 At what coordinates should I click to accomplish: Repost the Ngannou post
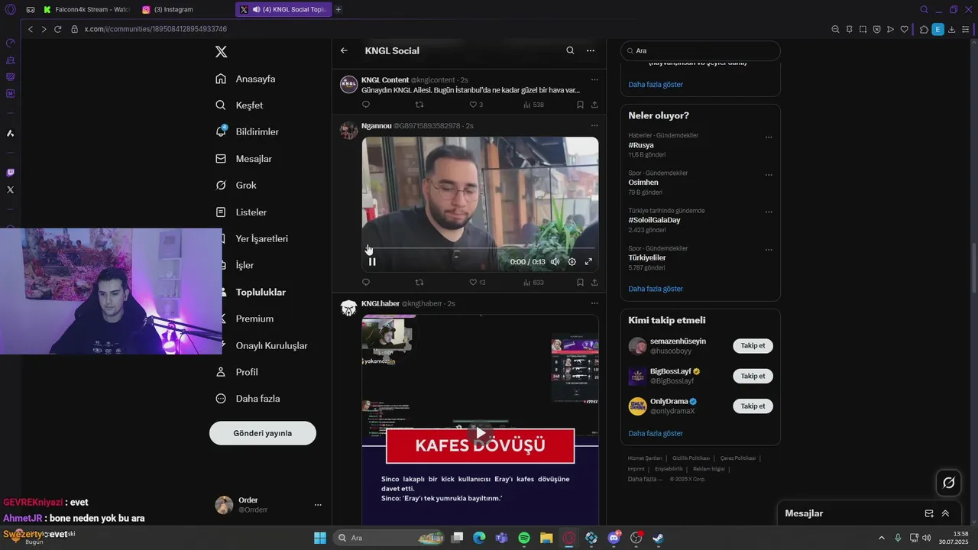click(419, 283)
